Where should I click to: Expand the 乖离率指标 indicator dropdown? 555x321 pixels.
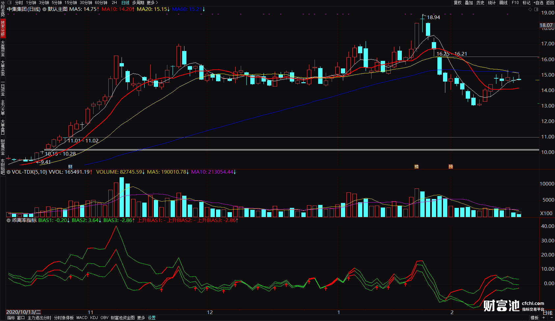click(9, 220)
